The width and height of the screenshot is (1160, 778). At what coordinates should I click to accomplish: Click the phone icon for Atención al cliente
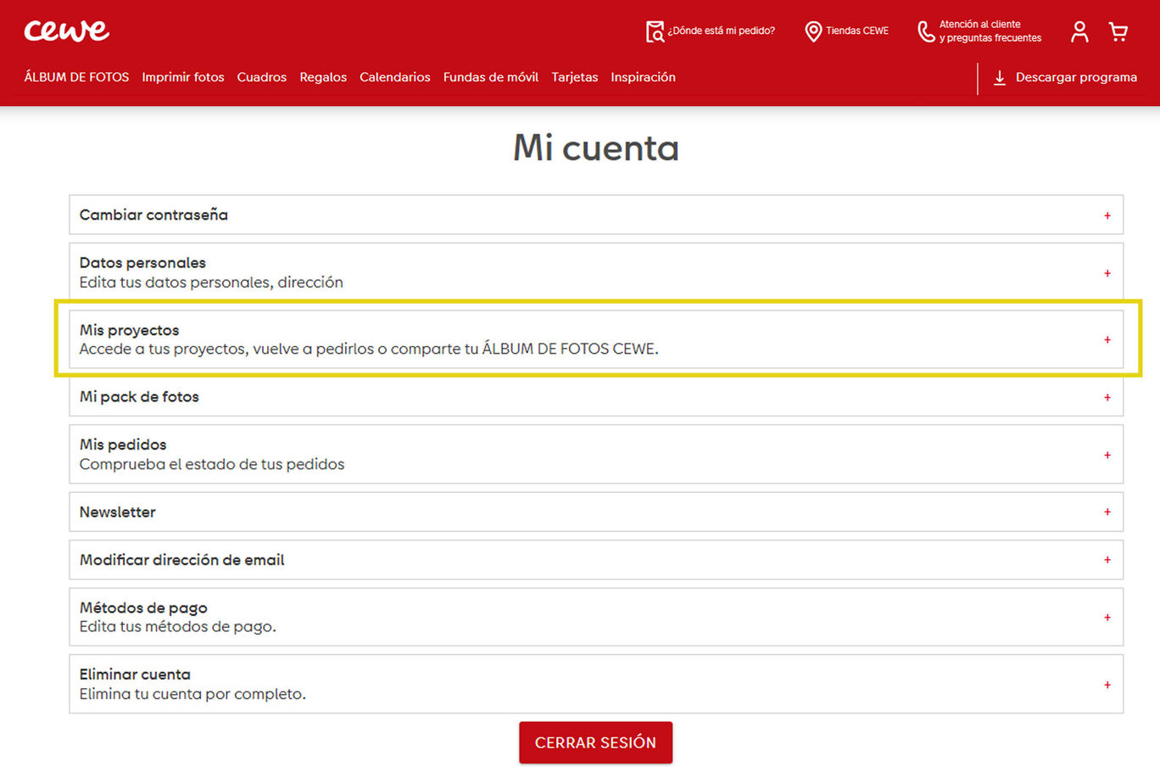[926, 31]
